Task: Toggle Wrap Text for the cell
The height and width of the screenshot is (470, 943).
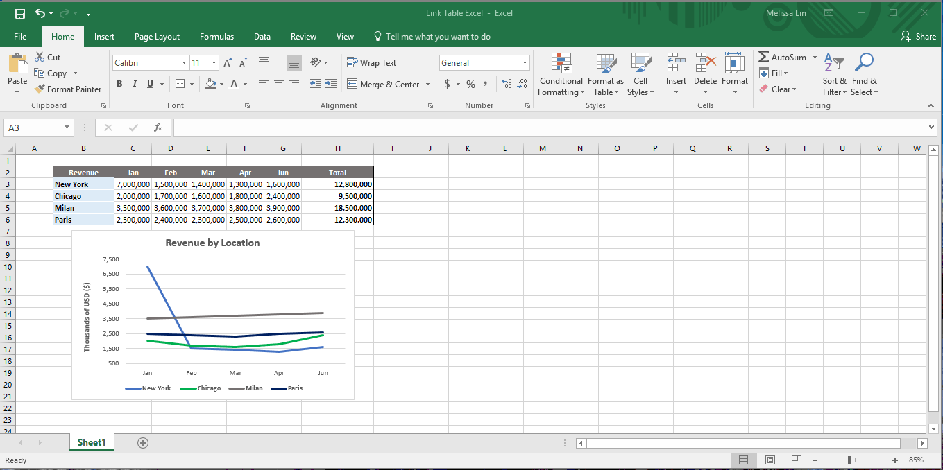Action: point(371,63)
